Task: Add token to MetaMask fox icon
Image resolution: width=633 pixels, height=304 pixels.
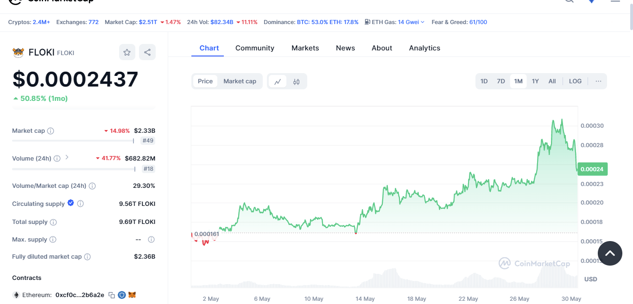Action: 132,295
